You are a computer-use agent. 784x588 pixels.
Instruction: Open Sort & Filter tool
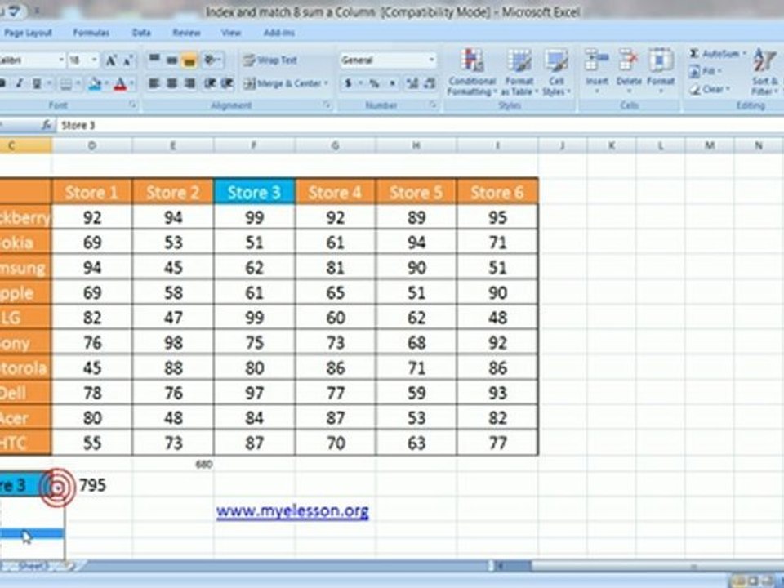point(764,71)
